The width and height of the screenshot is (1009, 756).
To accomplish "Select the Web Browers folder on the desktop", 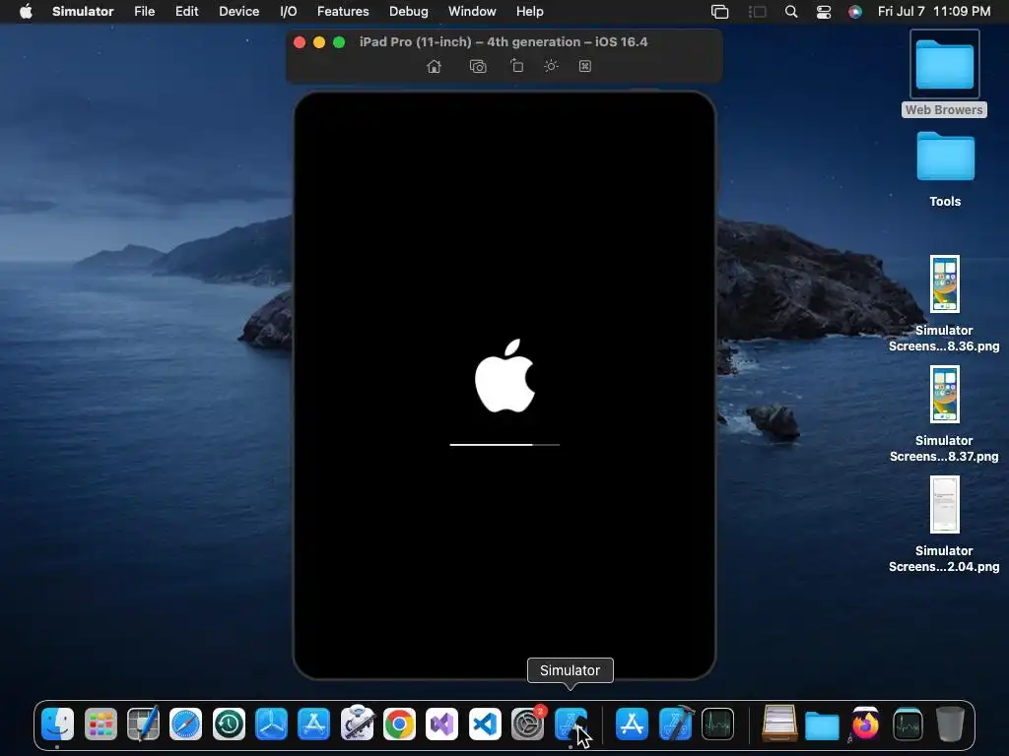I will coord(944,73).
